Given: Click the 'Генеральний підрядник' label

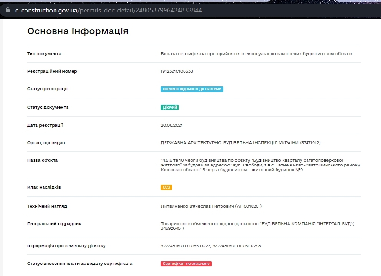Looking at the screenshot, I should [x=54, y=224].
